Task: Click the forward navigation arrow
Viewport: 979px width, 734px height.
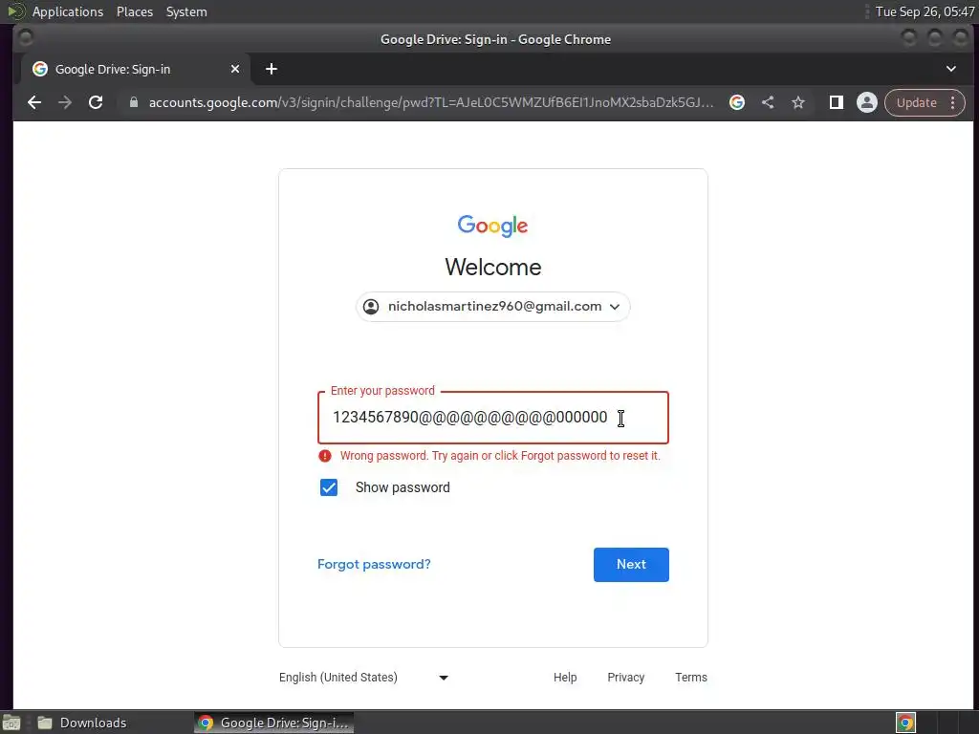Action: (65, 102)
